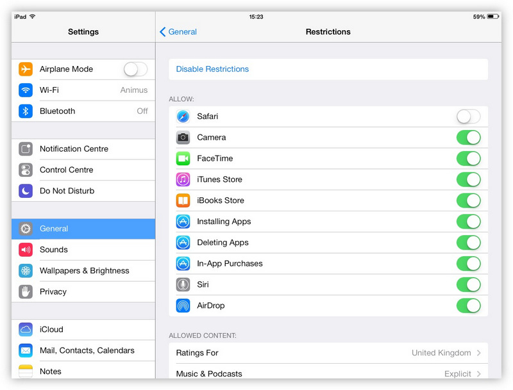Tap the Control Centre icon

tap(26, 170)
